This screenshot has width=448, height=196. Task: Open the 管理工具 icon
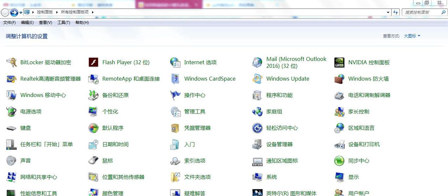click(175, 112)
